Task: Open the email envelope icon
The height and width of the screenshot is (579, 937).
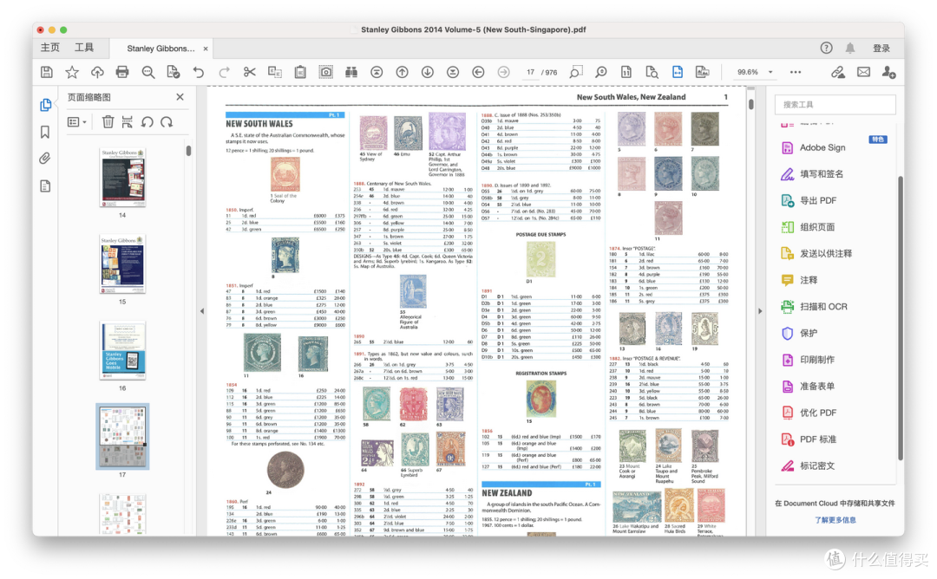Action: [x=863, y=72]
